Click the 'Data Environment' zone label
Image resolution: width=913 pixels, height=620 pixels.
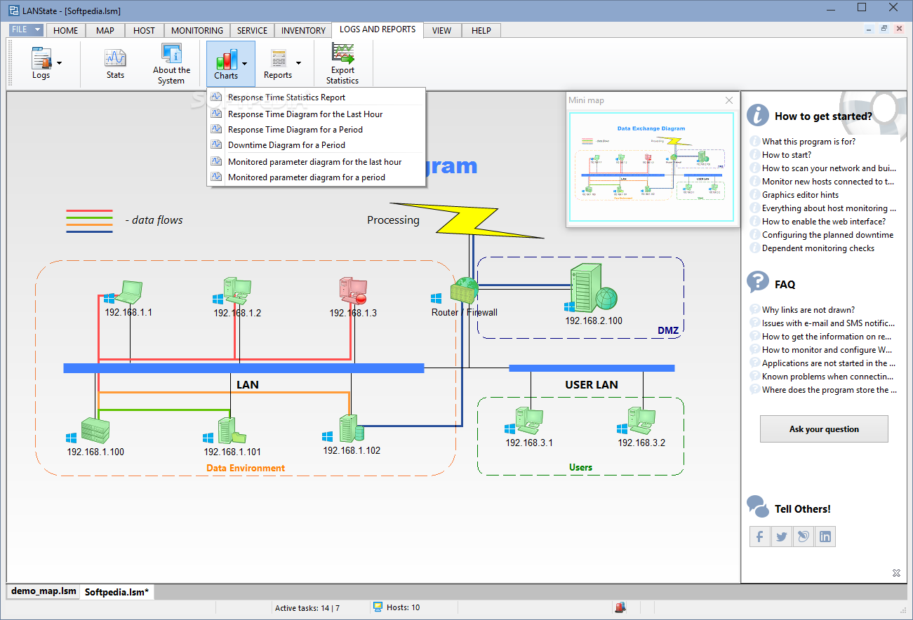tap(246, 468)
